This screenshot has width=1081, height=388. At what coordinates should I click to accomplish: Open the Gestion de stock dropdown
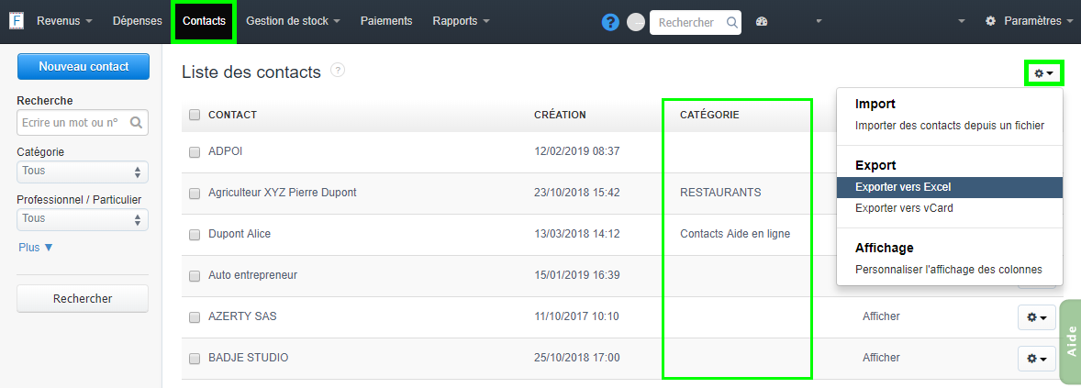coord(293,21)
